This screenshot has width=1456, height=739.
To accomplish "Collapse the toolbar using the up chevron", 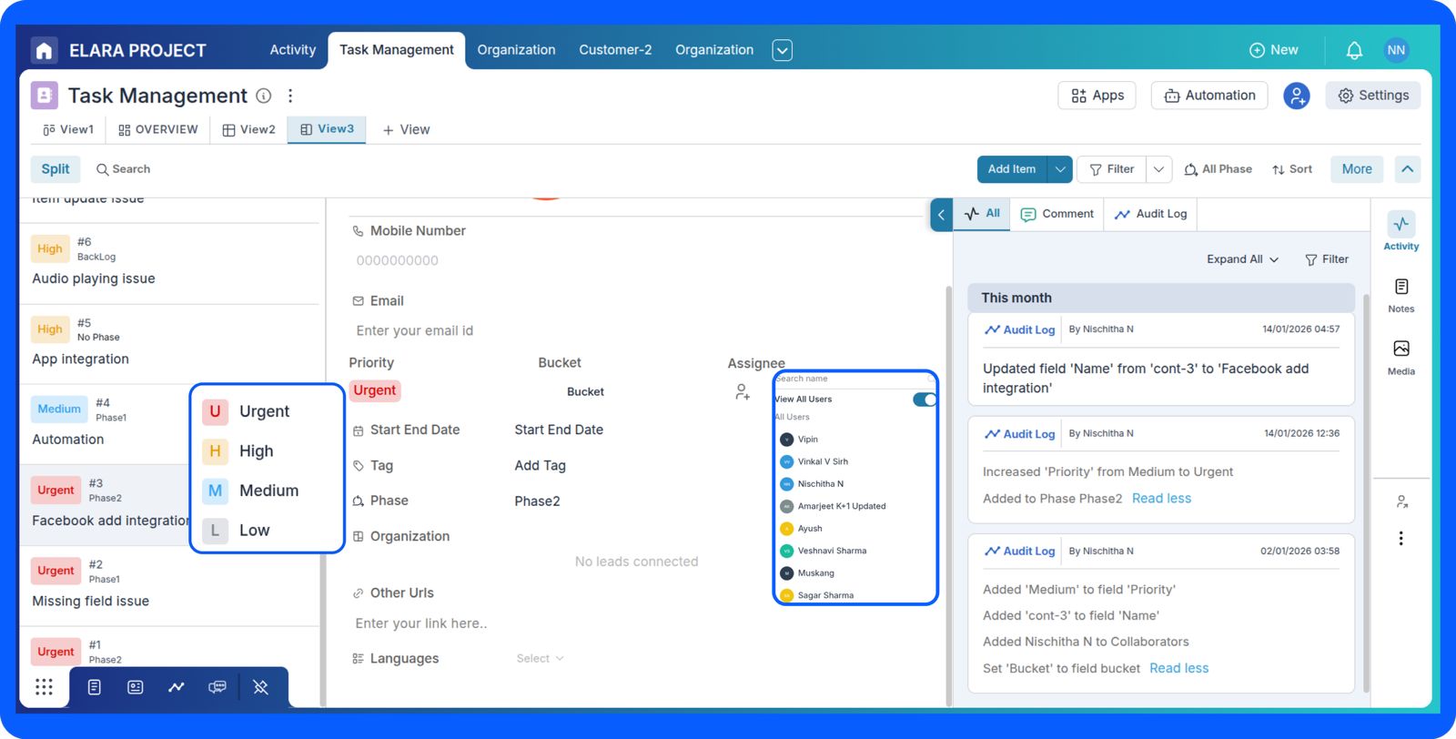I will point(1408,169).
